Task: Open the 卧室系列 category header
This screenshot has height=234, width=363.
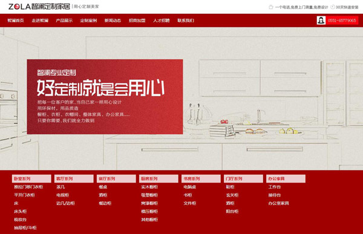Action: [31, 179]
